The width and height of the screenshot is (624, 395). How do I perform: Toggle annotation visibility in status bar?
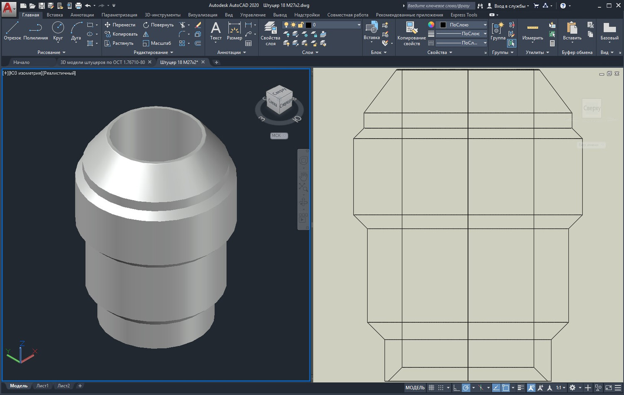pyautogui.click(x=531, y=388)
